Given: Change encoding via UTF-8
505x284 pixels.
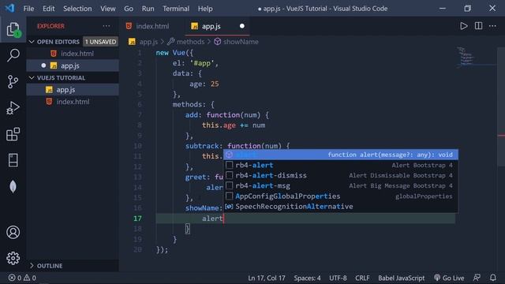Looking at the screenshot, I should (x=338, y=278).
